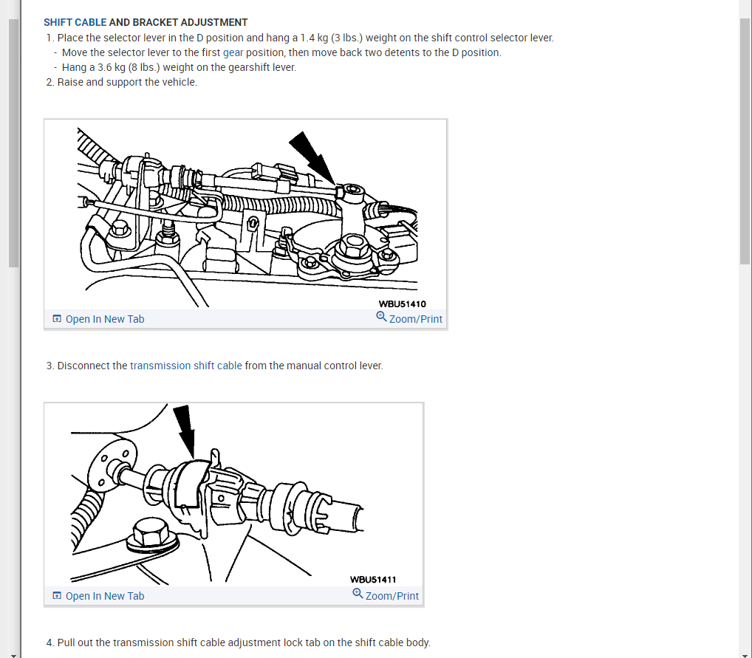Viewport: 752px width, 658px height.
Task: Click left pane scrollbar down arrow
Action: click(x=13, y=654)
